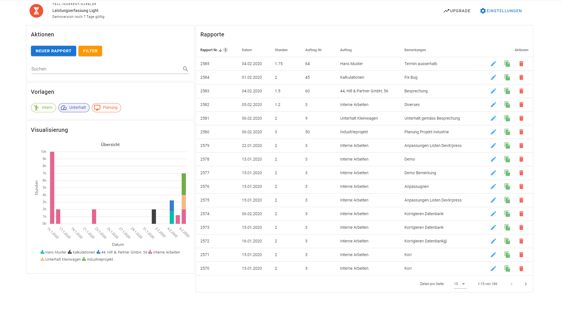This screenshot has height=320, width=562.
Task: Sort by Rapport Nr. column header
Action: (209, 50)
